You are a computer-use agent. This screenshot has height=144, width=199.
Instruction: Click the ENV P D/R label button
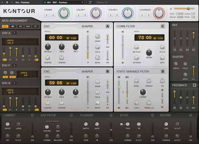tap(13, 77)
